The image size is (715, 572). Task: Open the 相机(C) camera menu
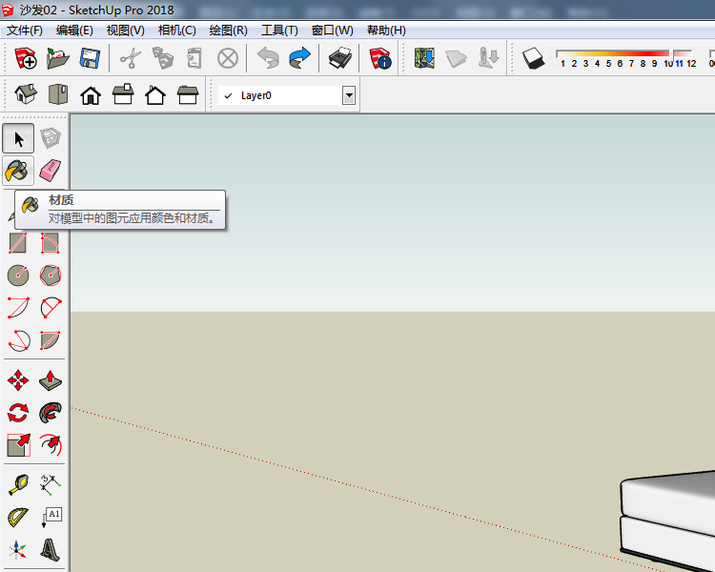click(176, 31)
